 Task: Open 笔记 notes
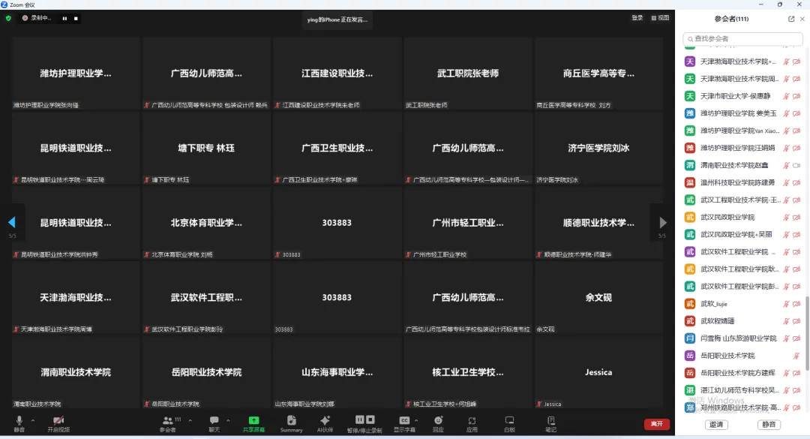click(550, 424)
